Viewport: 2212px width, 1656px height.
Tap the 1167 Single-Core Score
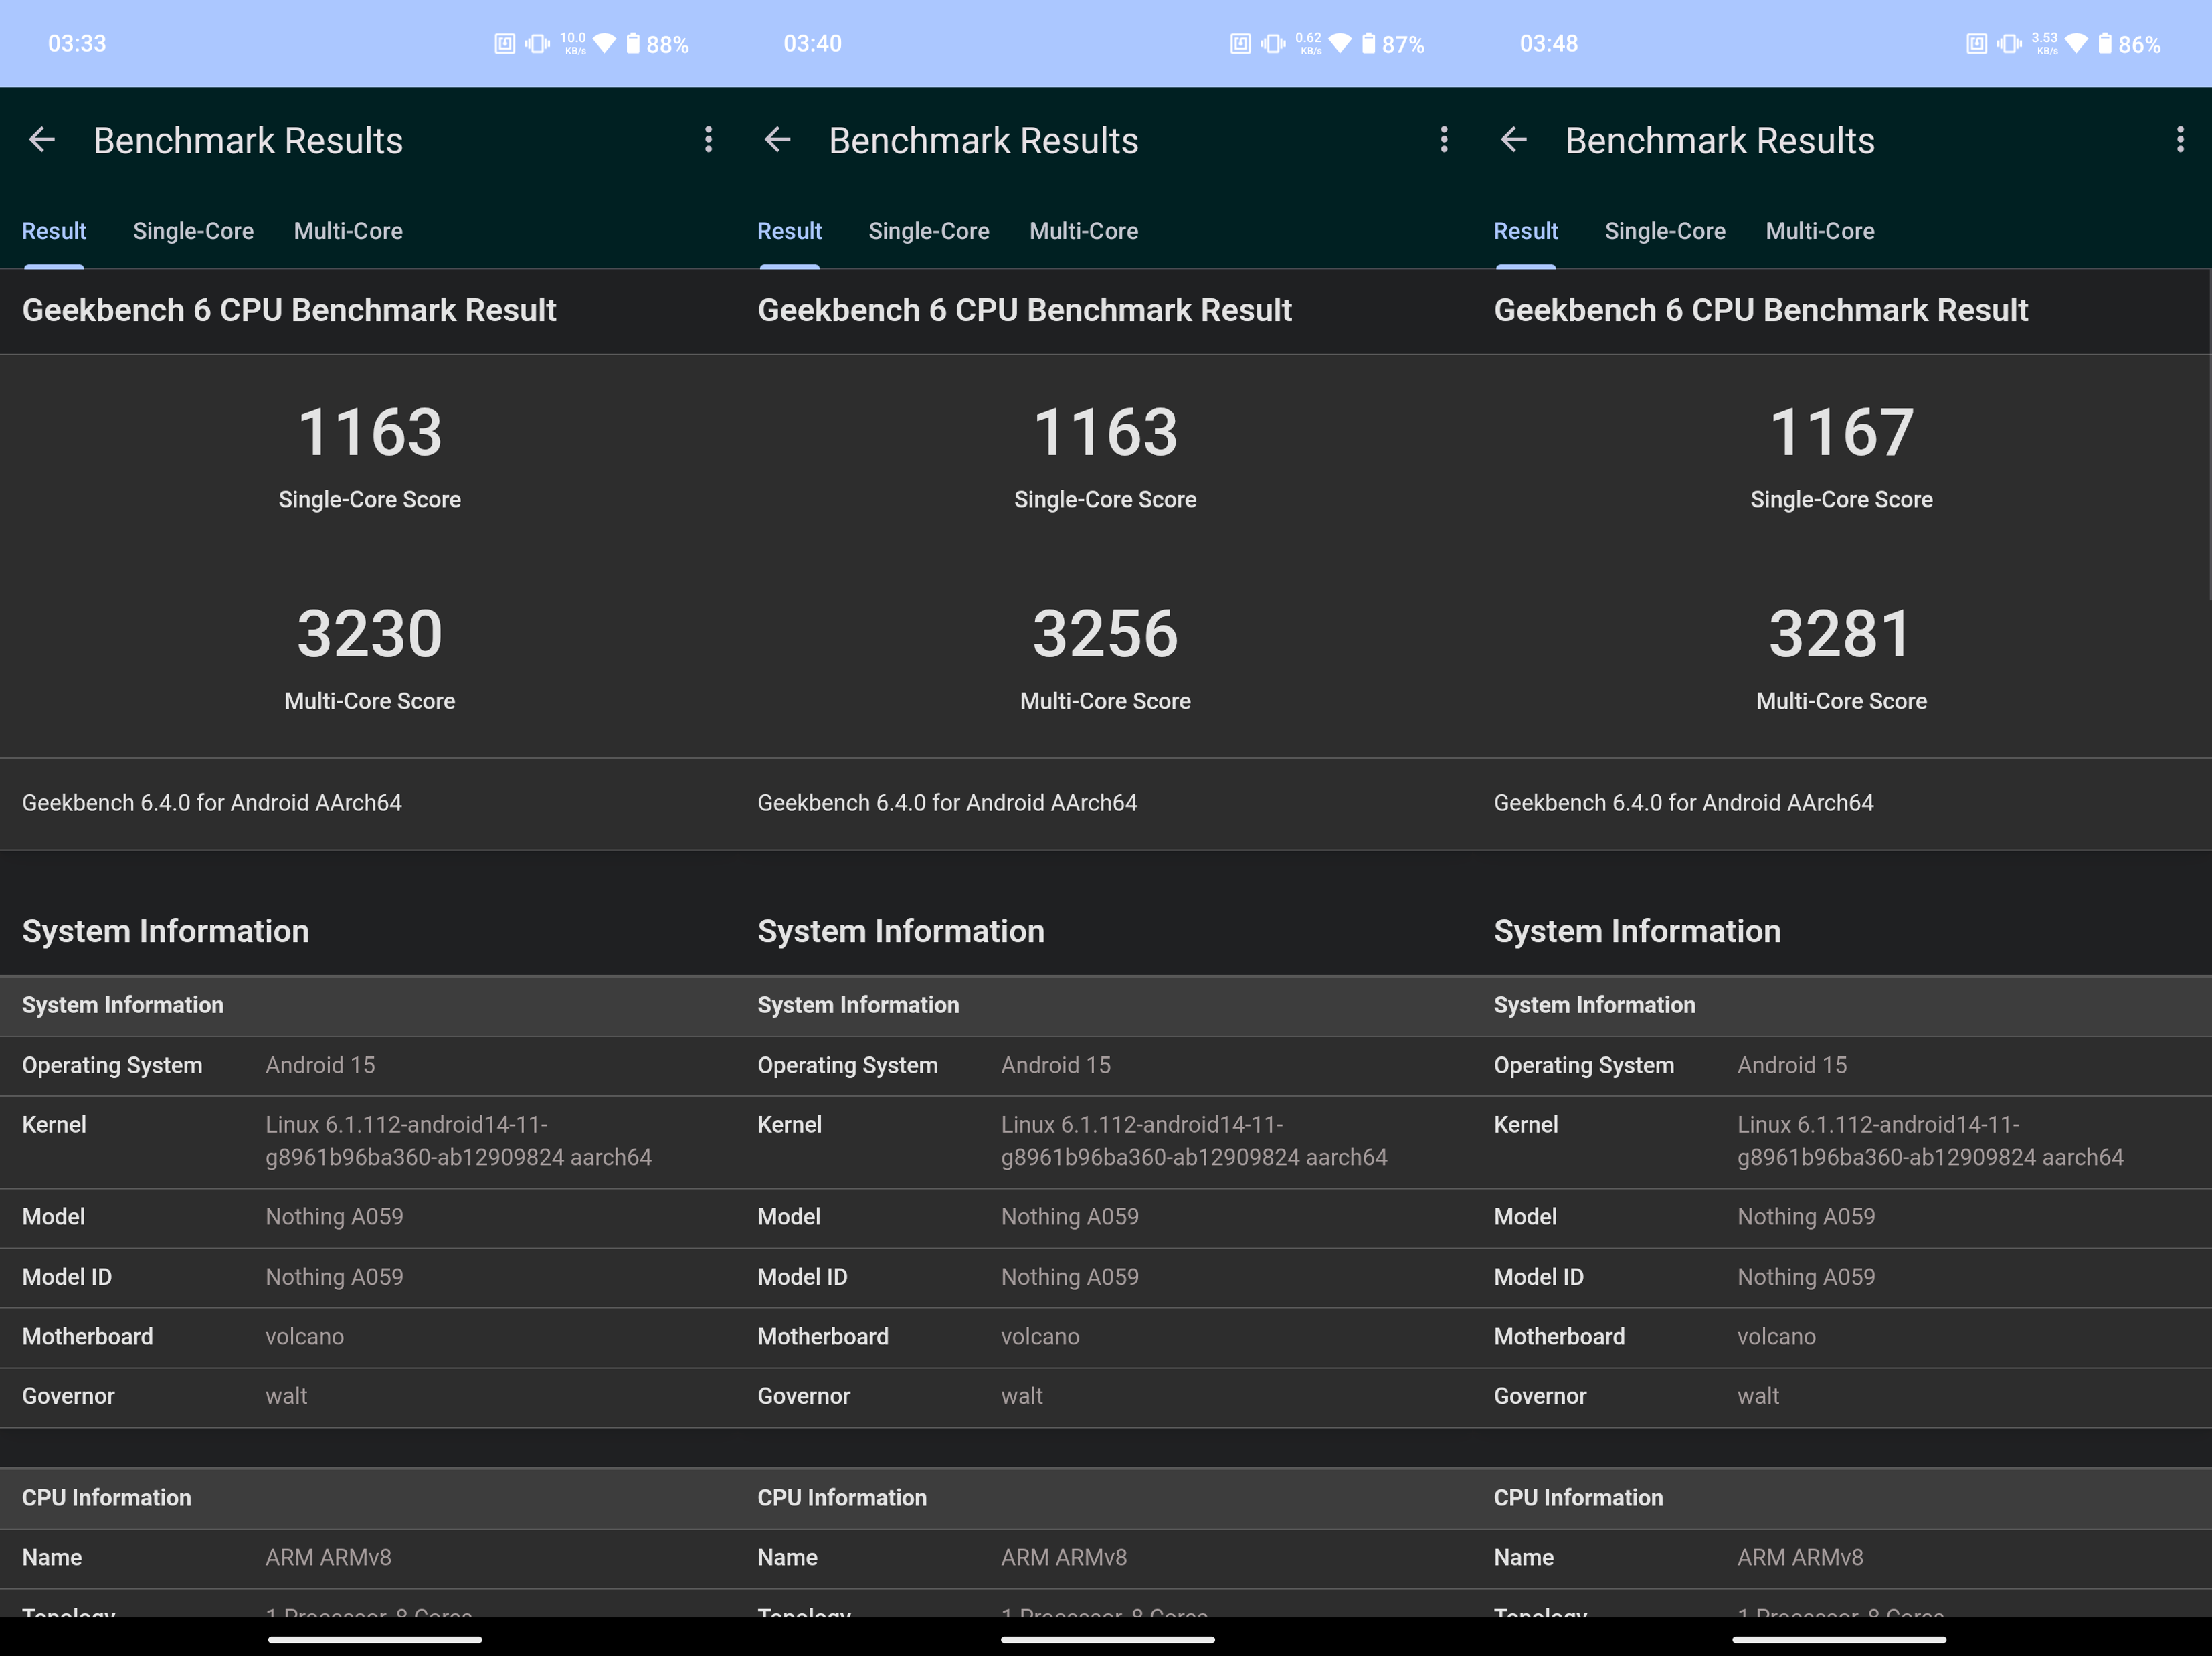pyautogui.click(x=1841, y=433)
